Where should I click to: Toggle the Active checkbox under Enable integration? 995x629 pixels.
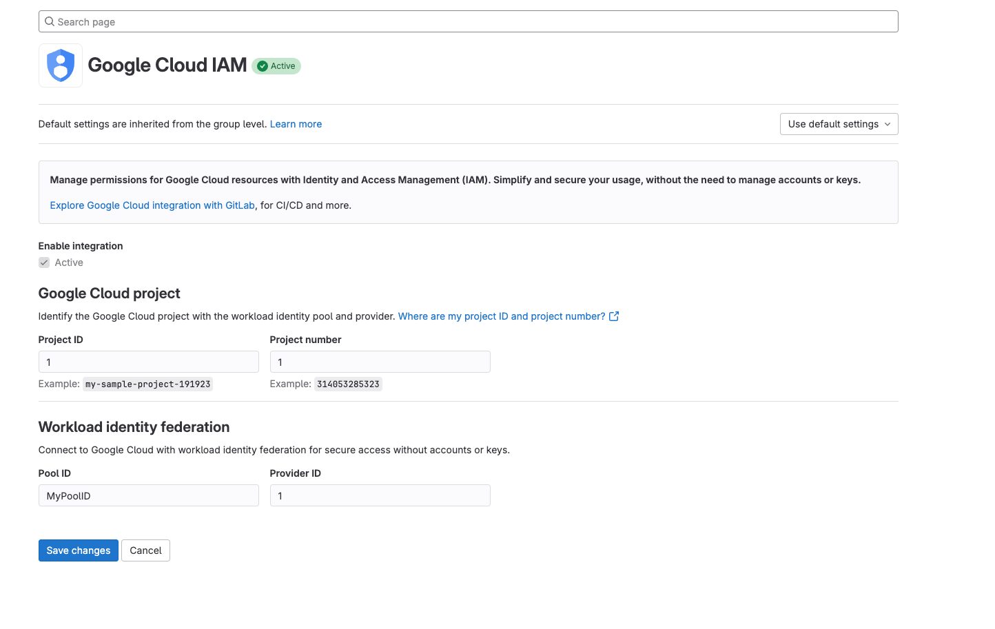coord(44,262)
